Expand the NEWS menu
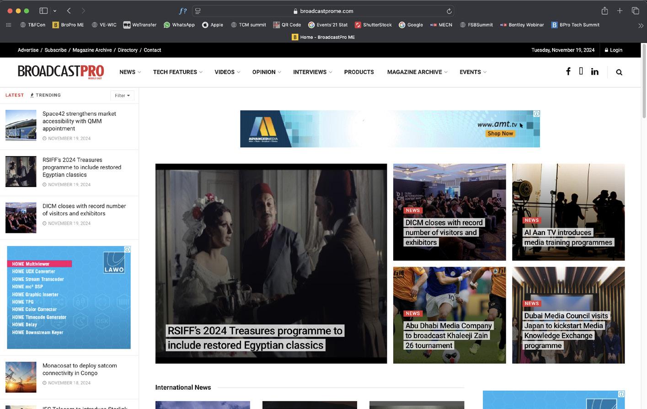This screenshot has width=647, height=409. [130, 72]
